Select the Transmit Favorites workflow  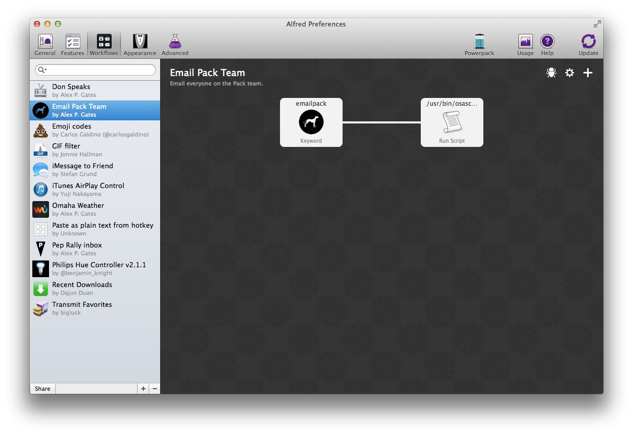click(95, 308)
